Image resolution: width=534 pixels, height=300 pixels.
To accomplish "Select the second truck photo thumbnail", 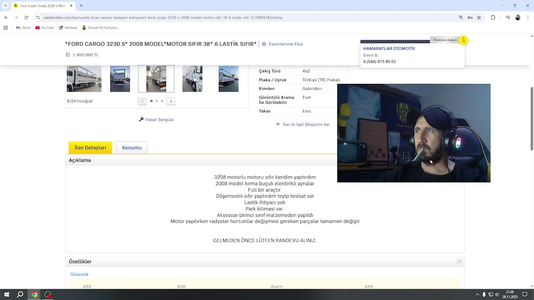I will pyautogui.click(x=120, y=79).
